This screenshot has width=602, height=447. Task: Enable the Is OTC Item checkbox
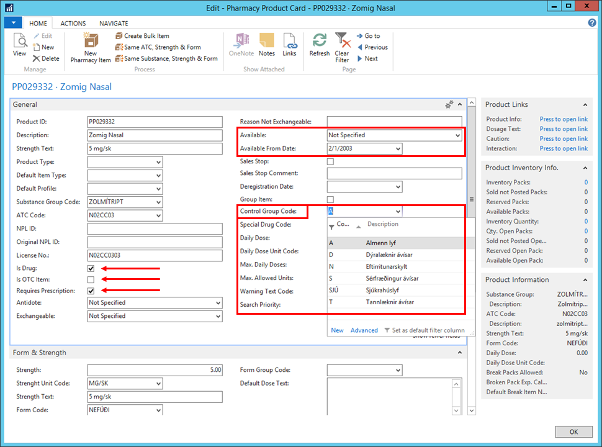click(x=91, y=280)
